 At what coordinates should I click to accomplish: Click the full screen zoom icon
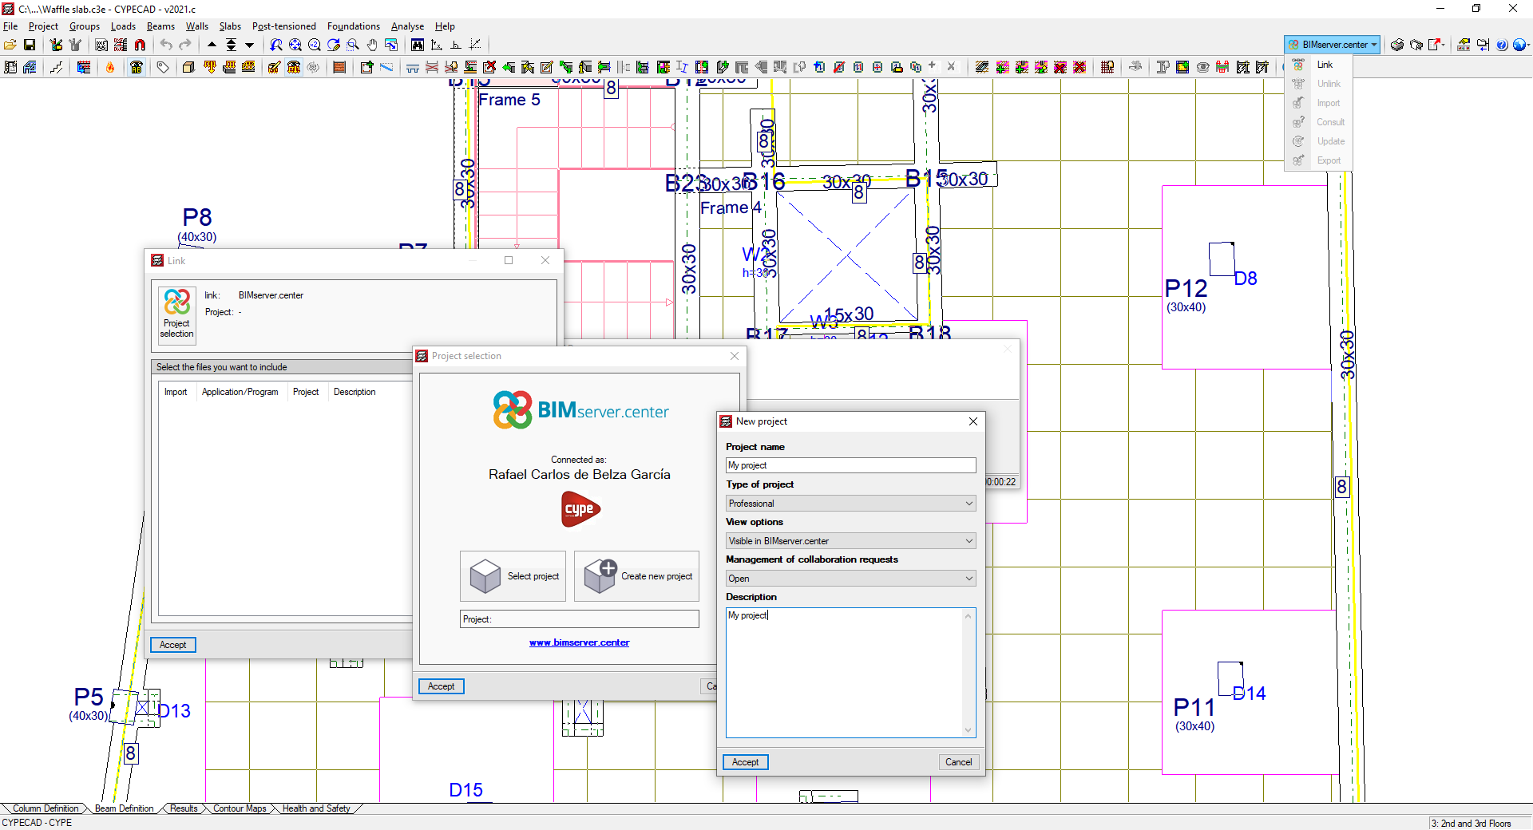click(x=295, y=45)
